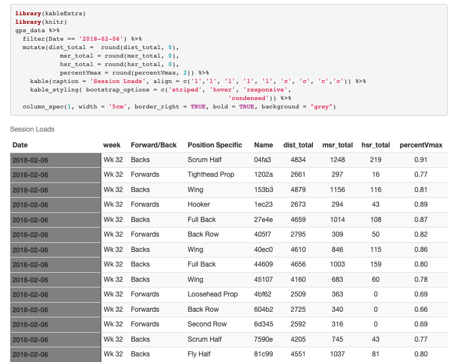The height and width of the screenshot is (362, 459).
Task: Click the Name column header
Action: [x=264, y=145]
